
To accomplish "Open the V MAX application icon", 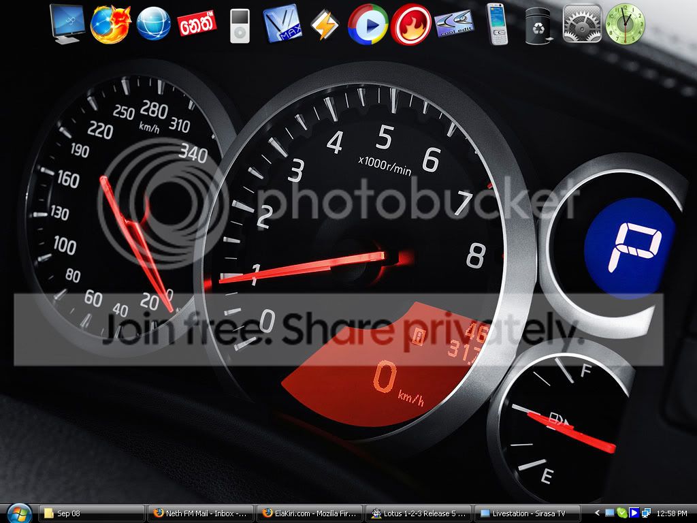I will click(282, 23).
